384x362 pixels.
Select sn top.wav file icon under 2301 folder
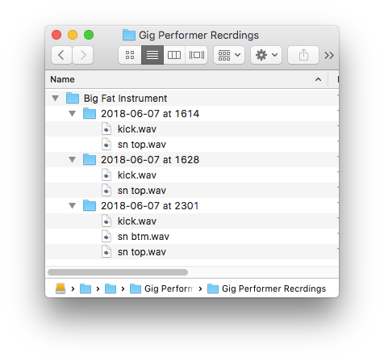[x=106, y=251]
